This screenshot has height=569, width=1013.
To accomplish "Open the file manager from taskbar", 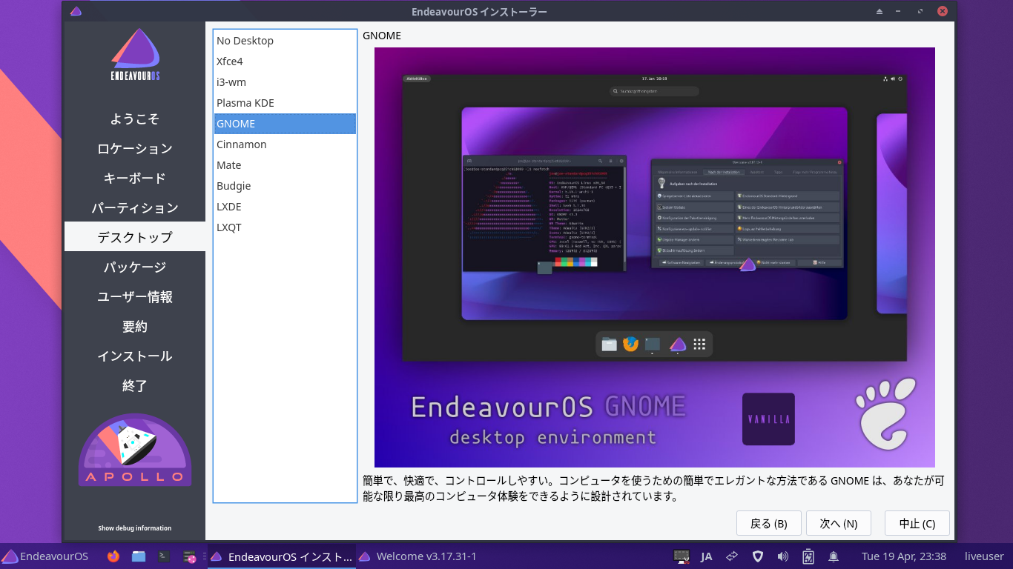I will pos(139,556).
